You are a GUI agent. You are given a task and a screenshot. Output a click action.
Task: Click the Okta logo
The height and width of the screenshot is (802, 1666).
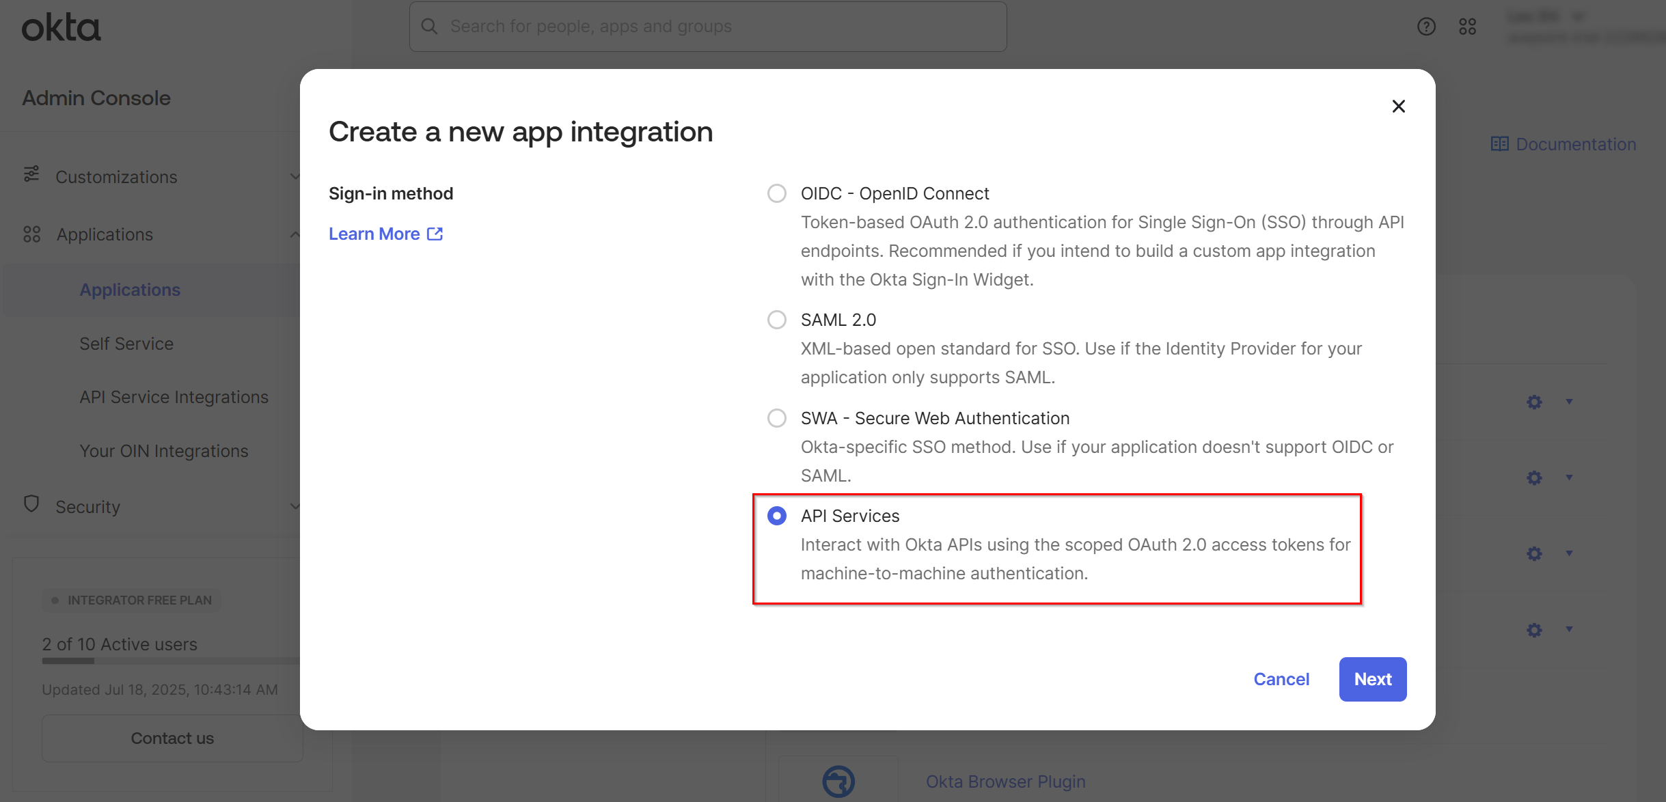pyautogui.click(x=61, y=27)
